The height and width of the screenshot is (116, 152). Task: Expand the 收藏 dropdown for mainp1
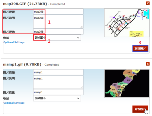click(x=57, y=98)
